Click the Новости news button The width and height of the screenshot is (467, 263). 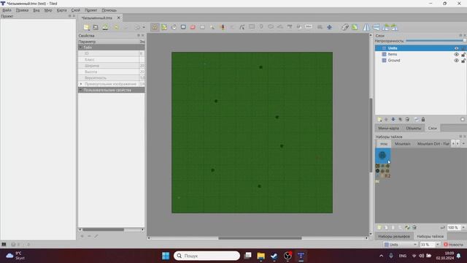(453, 245)
